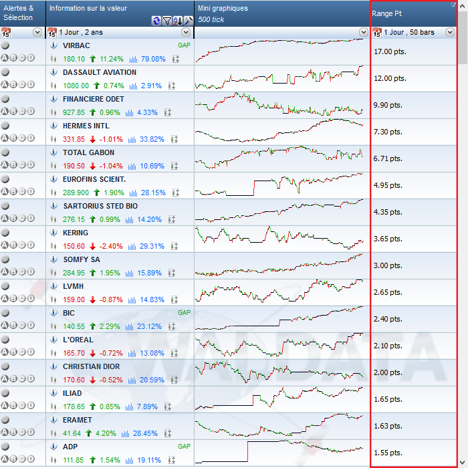Open order book icon in CHRISTIAN DIOR row
This screenshot has height=468, width=468.
click(x=174, y=380)
